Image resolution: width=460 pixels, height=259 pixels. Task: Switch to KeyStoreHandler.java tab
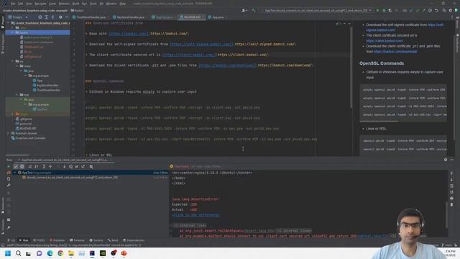(x=129, y=17)
